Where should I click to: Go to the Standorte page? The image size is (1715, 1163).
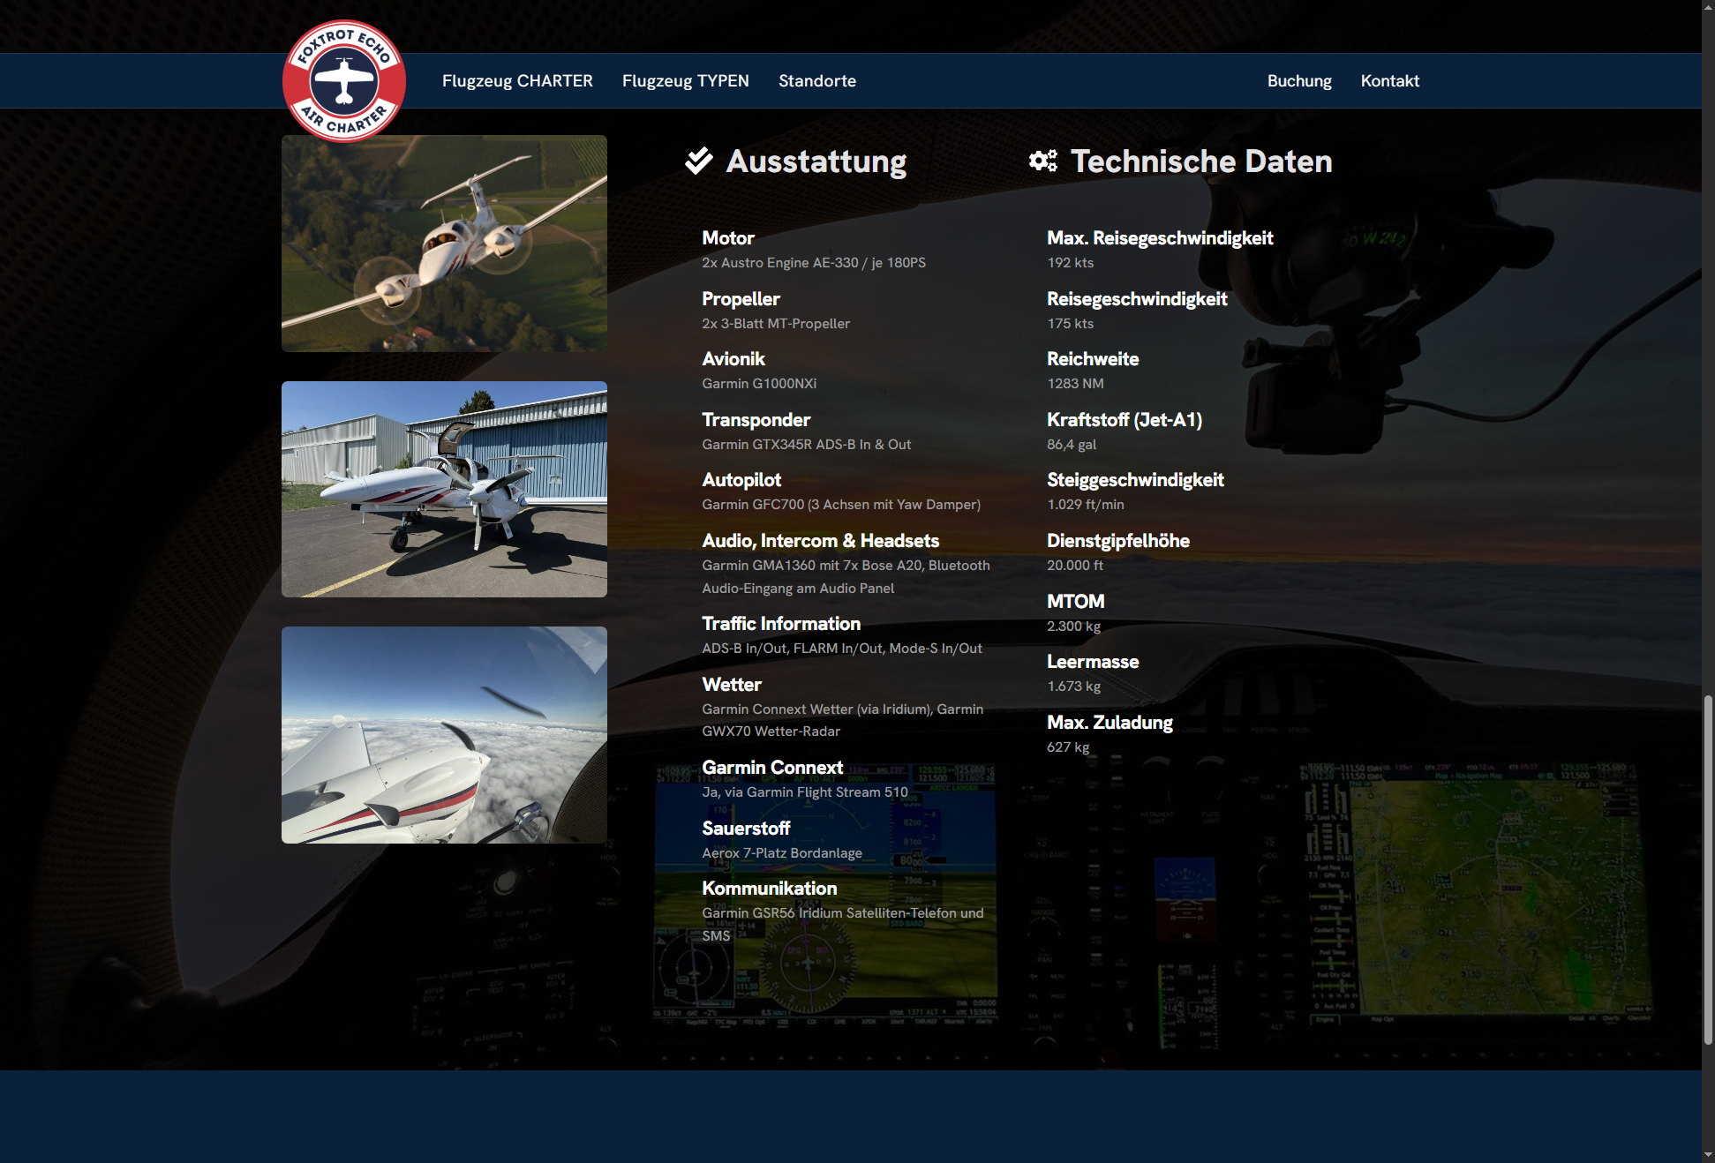(816, 81)
